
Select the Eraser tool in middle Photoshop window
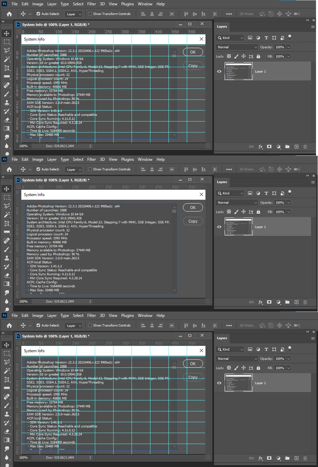point(7,275)
